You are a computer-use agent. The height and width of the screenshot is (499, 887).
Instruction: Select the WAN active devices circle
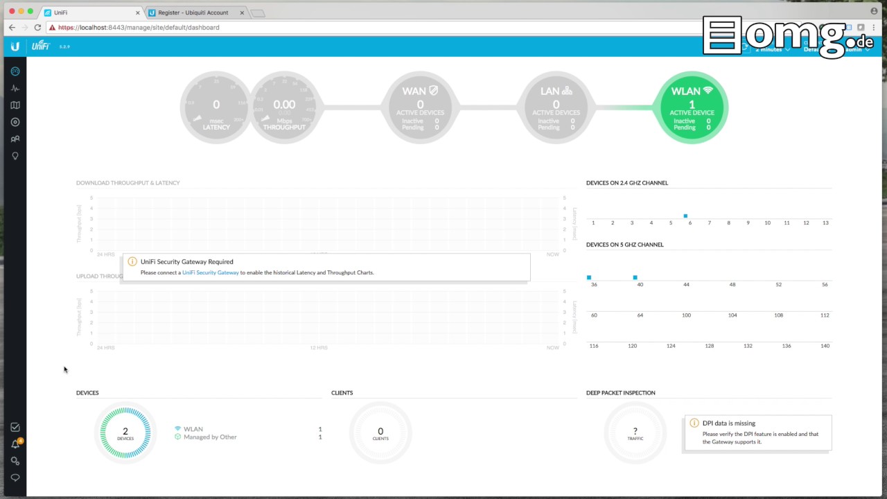tap(420, 107)
